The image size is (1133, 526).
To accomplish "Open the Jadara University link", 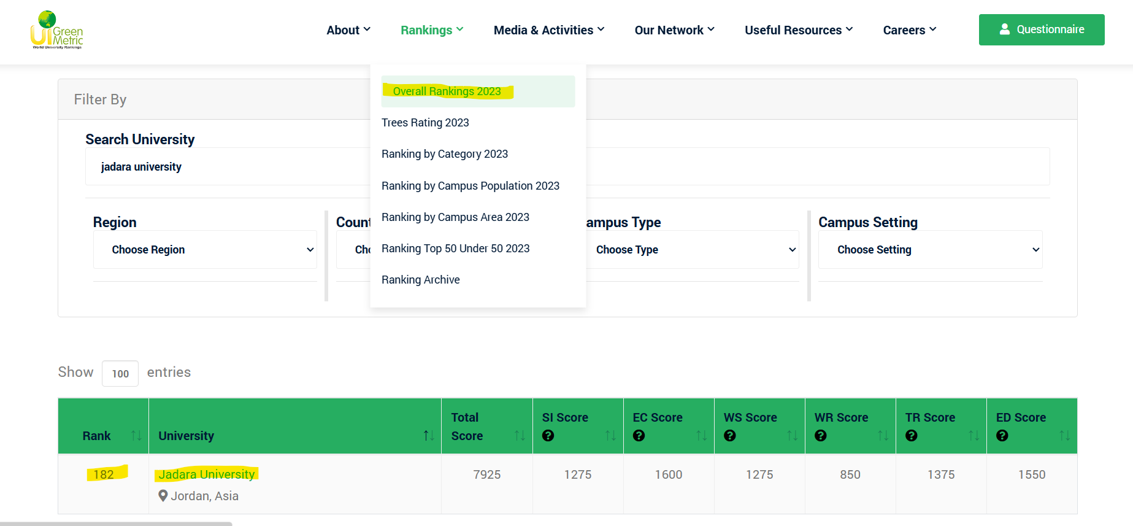I will pos(207,474).
